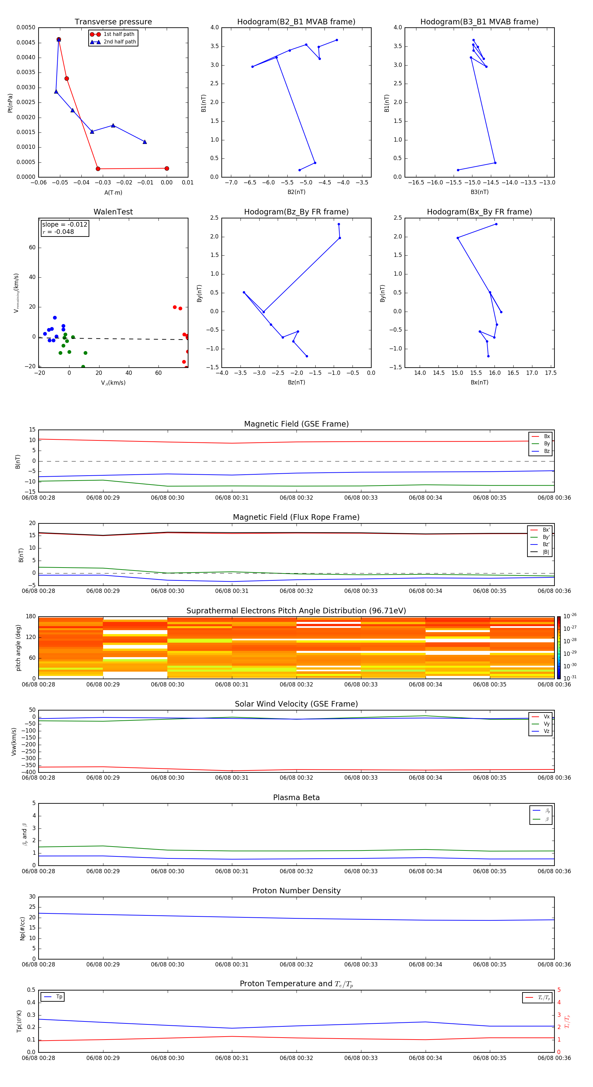Click the 'Bx(nT)' x-axis label
Viewport: 593px width, 1087px height.
click(x=479, y=382)
